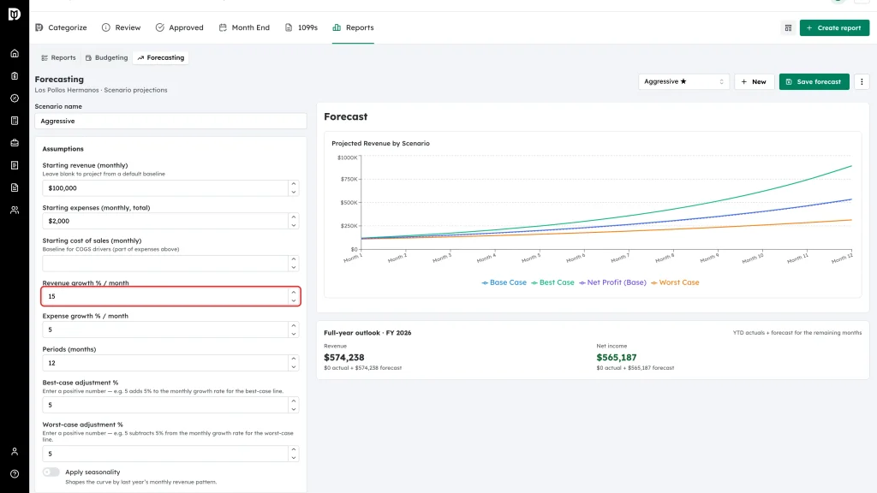Open the clipboard icon in sidebar
The width and height of the screenshot is (877, 493).
click(15, 76)
